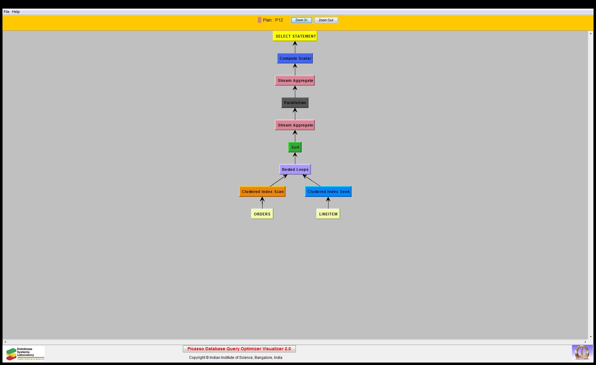Click the Clustered Index Seek node
Image resolution: width=596 pixels, height=365 pixels.
click(x=328, y=191)
